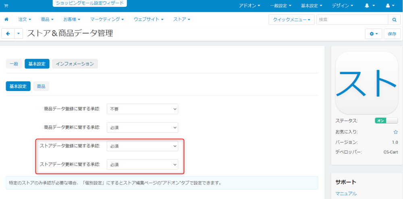Switch to the 一般 tab
The height and width of the screenshot is (199, 403).
coord(14,64)
